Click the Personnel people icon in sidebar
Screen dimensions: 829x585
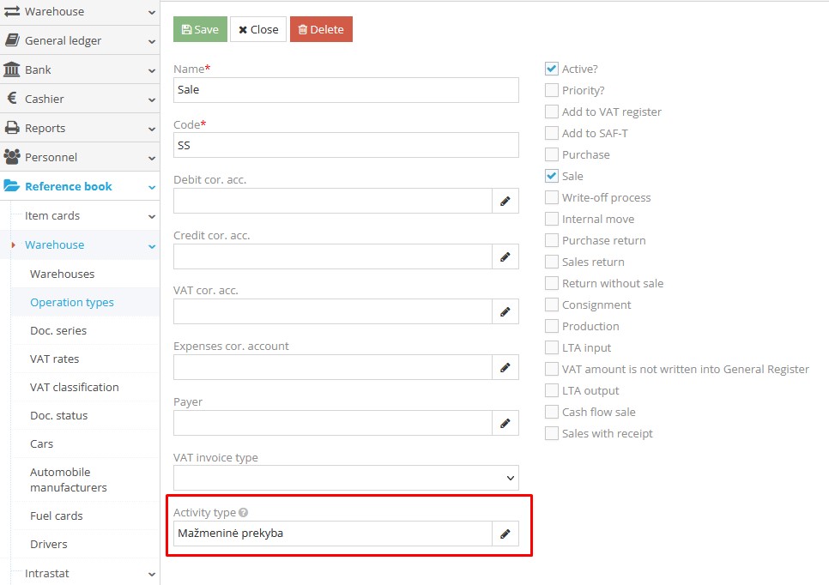point(15,157)
